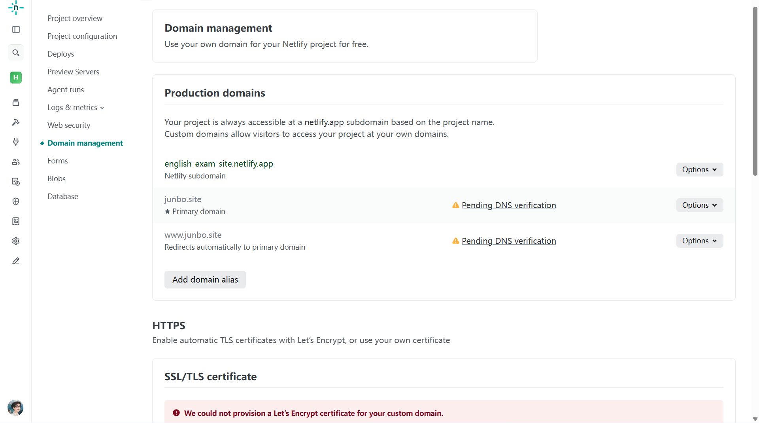Click Pending DNS verification for junbo.site
Viewport: 759px width, 423px height.
coord(509,205)
